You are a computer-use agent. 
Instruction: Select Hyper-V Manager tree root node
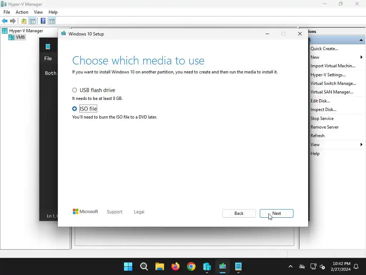point(26,31)
